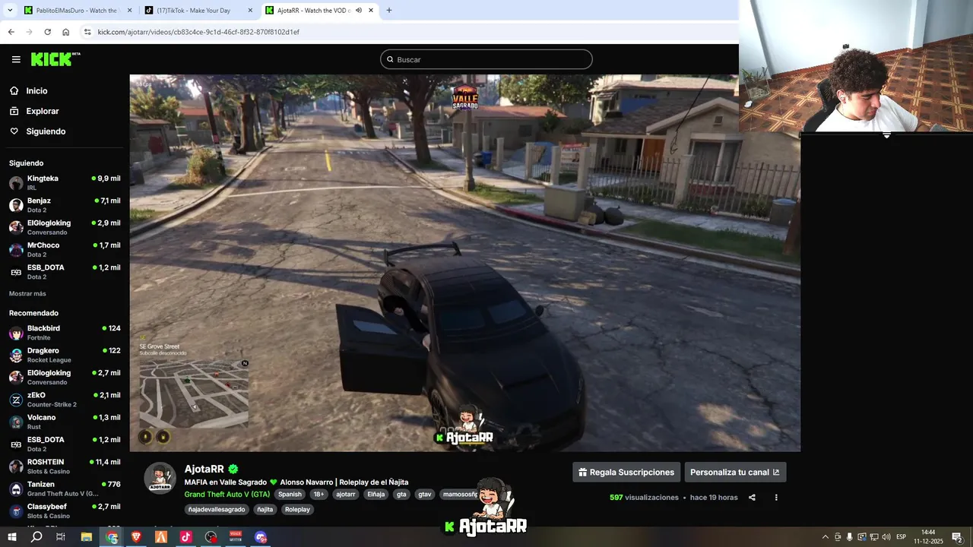Open MrChoco channel in the sidebar
Viewport: 973px width, 547px height.
[x=65, y=249]
